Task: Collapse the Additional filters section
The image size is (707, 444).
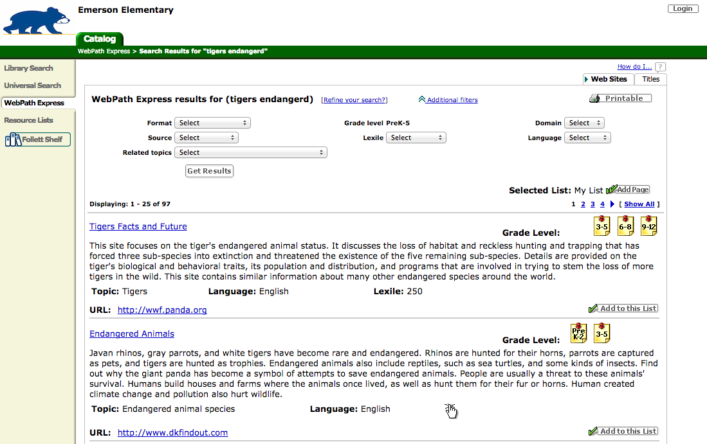Action: pyautogui.click(x=448, y=100)
